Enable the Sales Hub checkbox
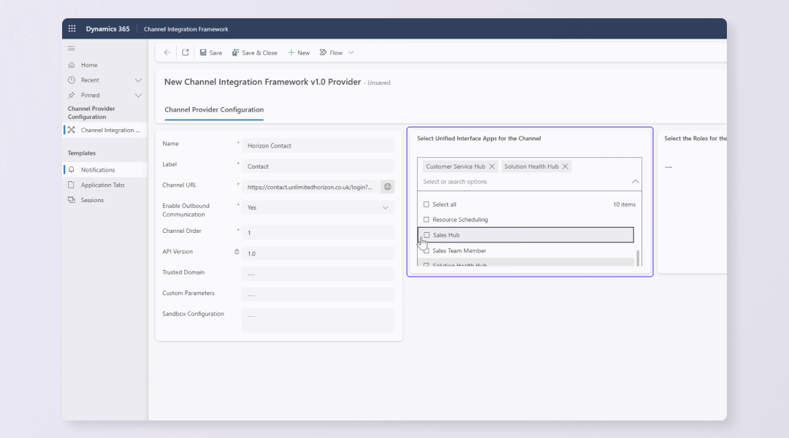Viewport: 789px width, 438px height. tap(427, 235)
